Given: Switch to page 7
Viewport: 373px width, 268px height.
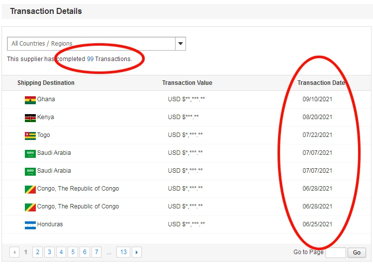Looking at the screenshot, I should (96, 252).
